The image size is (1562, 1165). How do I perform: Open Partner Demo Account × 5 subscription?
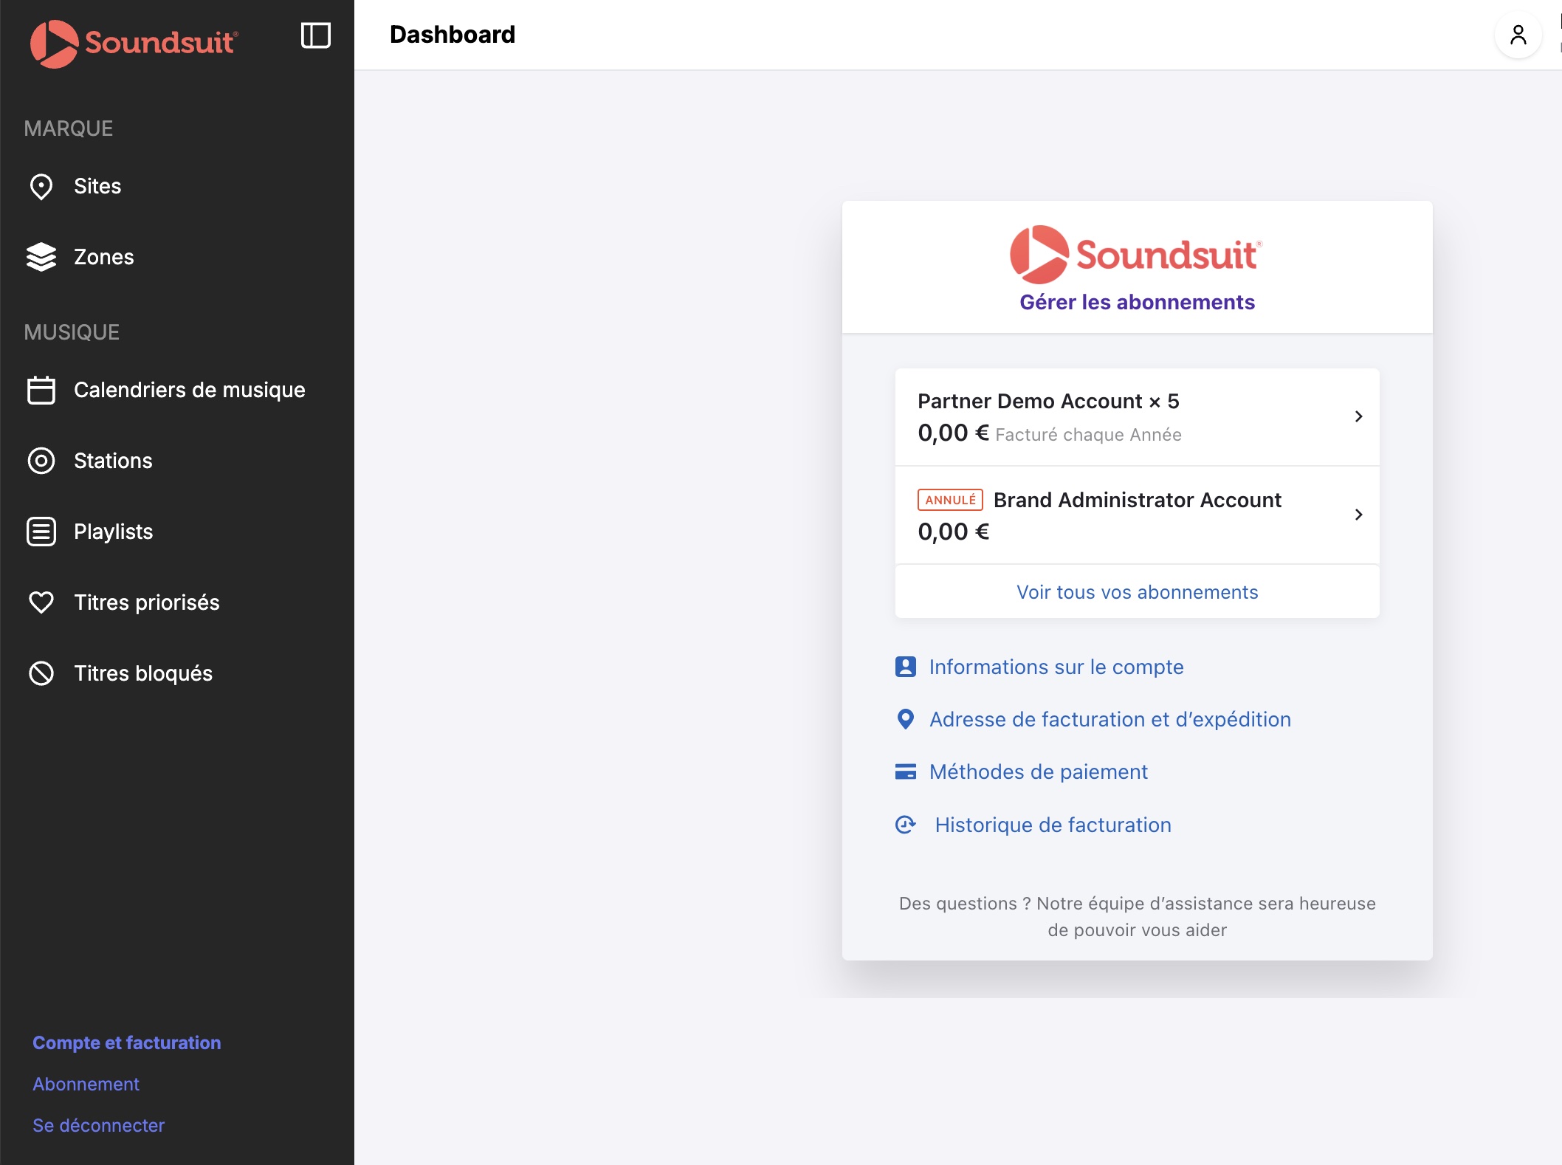point(1137,417)
